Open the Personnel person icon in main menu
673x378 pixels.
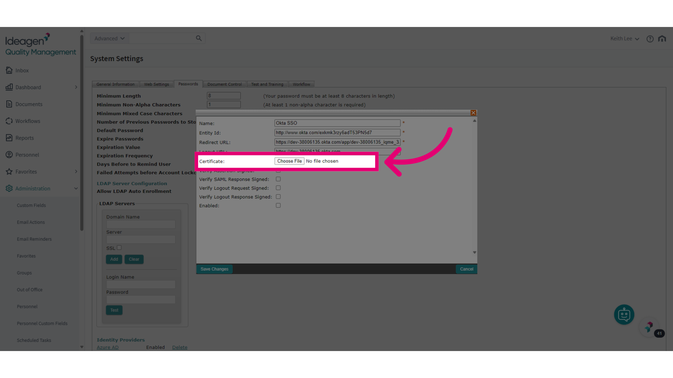click(x=9, y=155)
